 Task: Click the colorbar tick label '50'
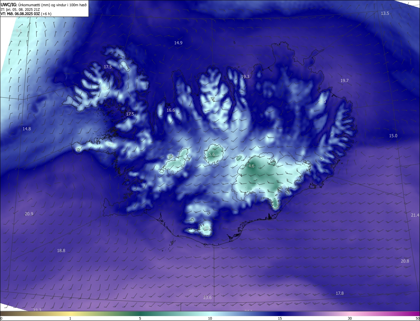point(417,319)
